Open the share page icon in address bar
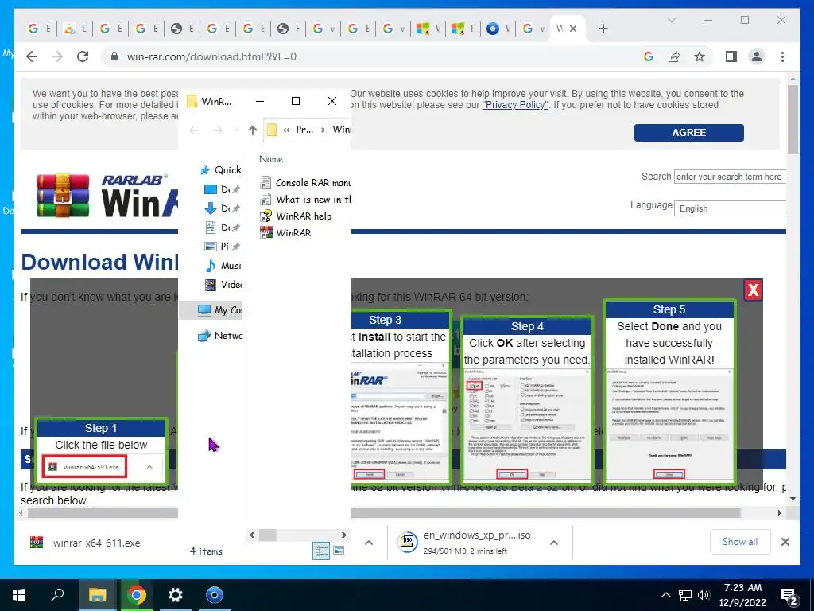 point(674,56)
